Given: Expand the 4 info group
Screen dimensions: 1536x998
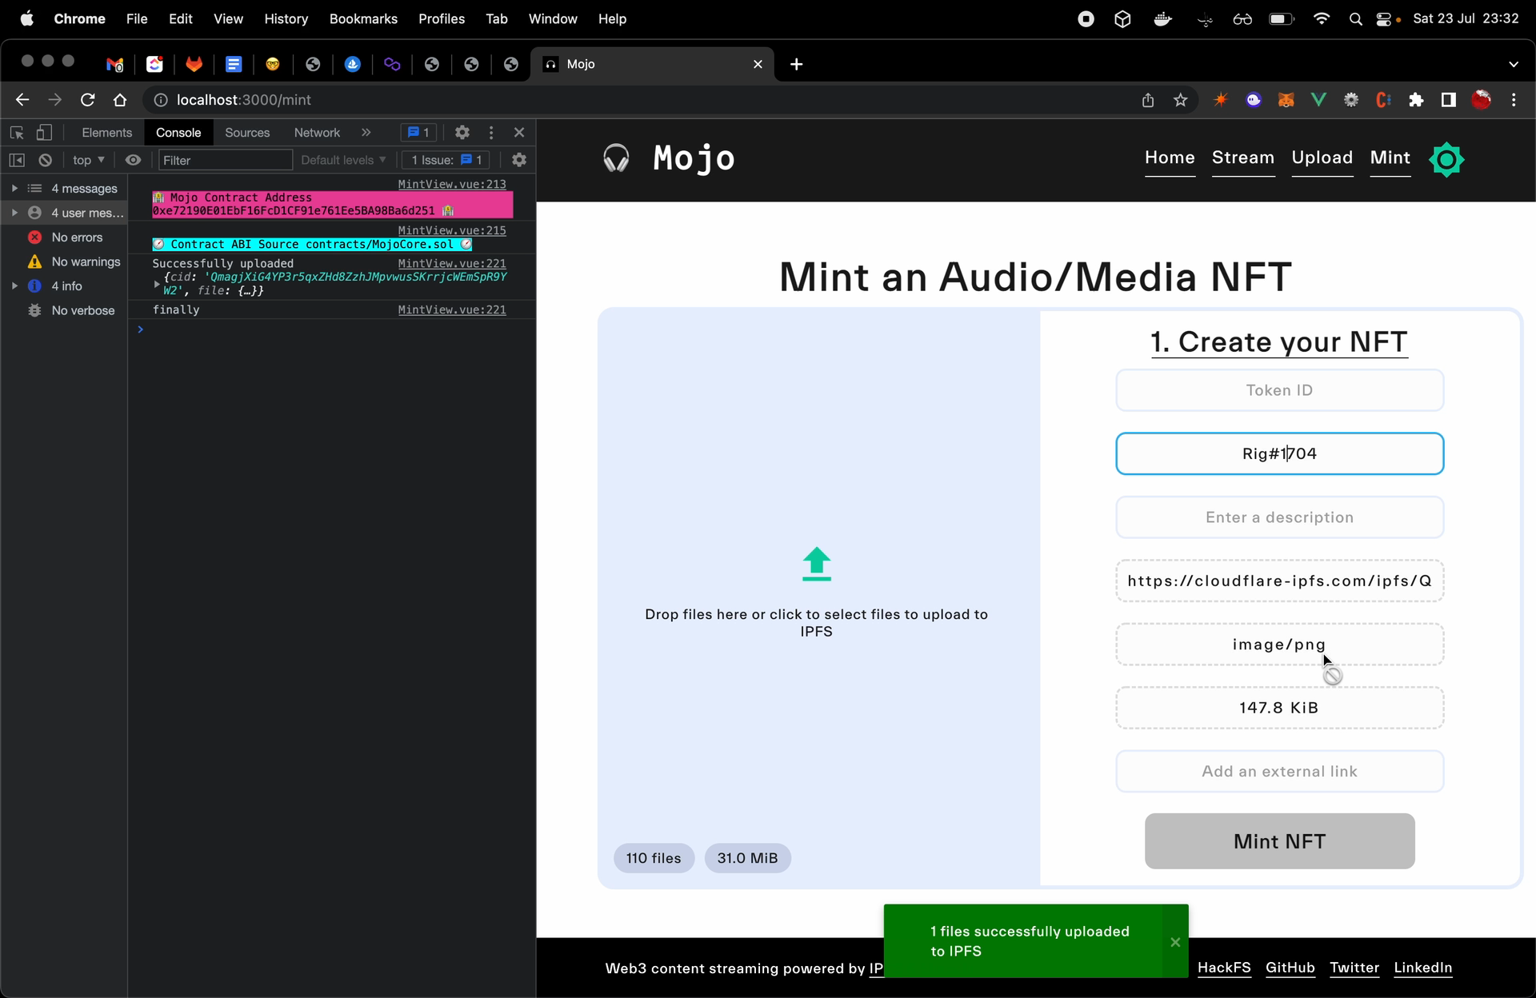Looking at the screenshot, I should 14,285.
